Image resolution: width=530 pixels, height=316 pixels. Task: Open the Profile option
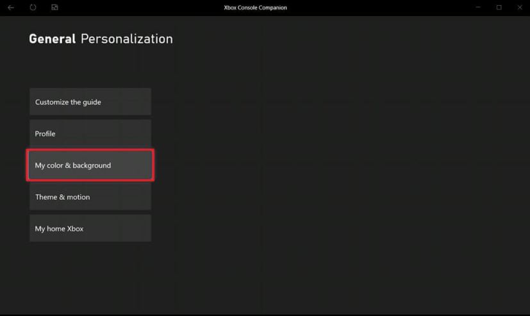[x=90, y=133]
